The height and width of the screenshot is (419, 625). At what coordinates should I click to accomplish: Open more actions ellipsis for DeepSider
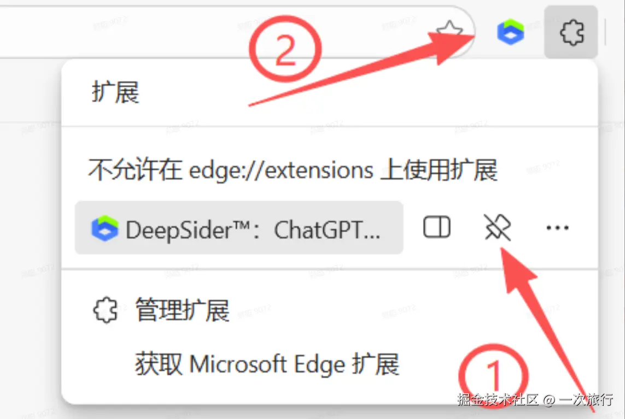point(557,228)
